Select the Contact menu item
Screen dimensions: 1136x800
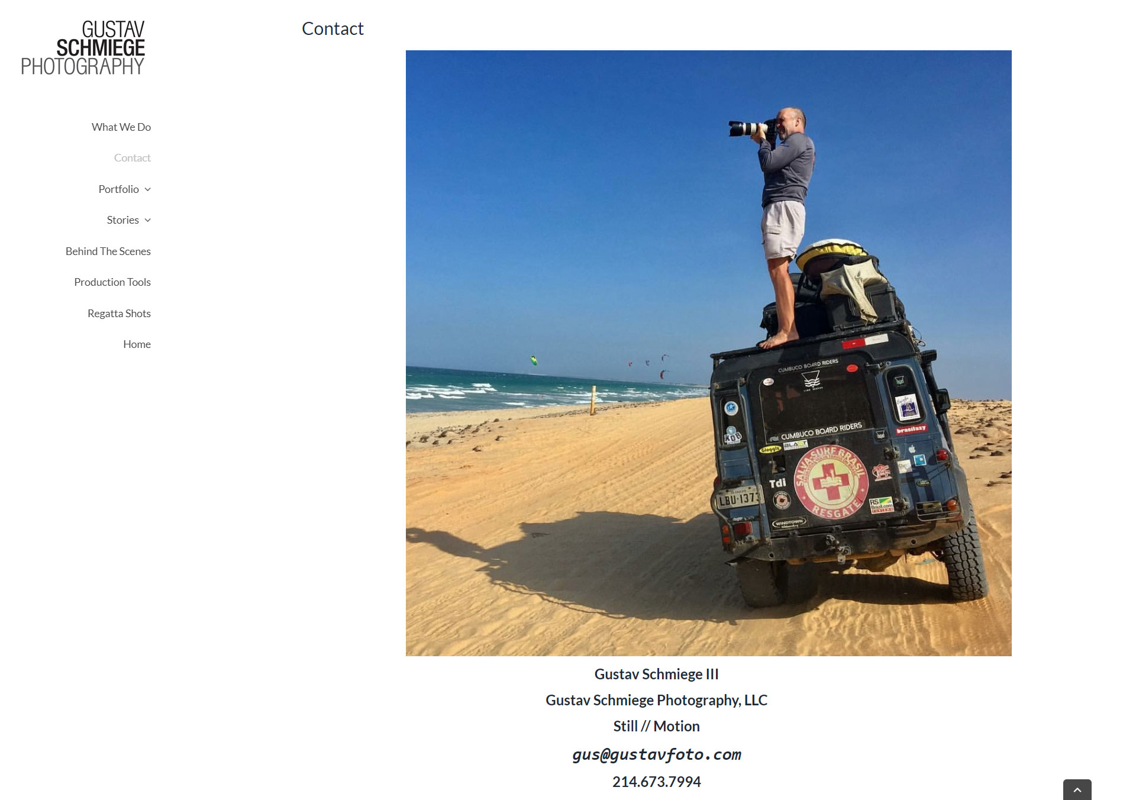click(132, 158)
